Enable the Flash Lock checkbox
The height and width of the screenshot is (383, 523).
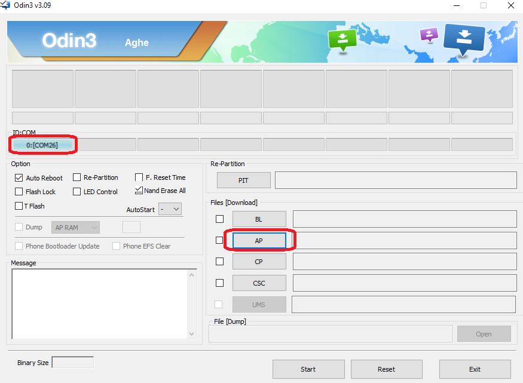(19, 191)
